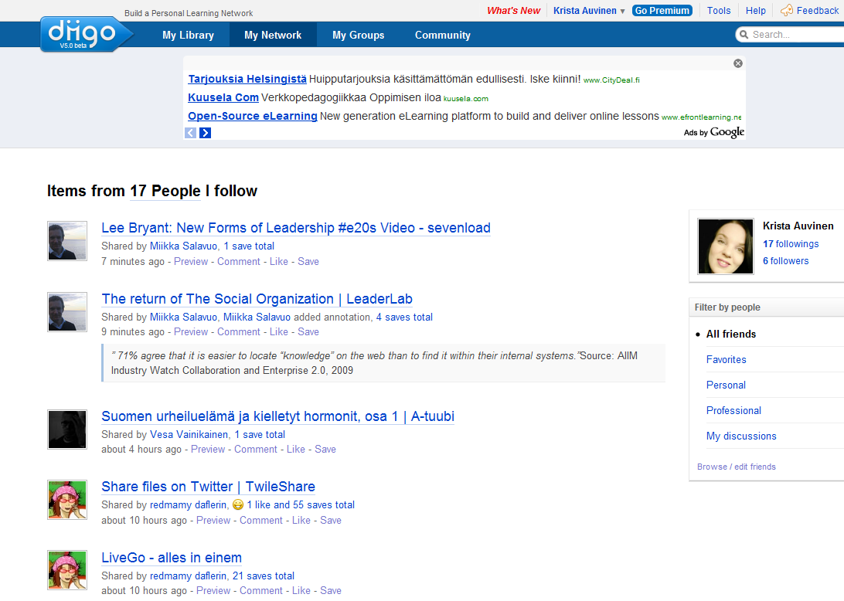
Task: Click Krista Auvinen name in top bar
Action: coord(584,11)
